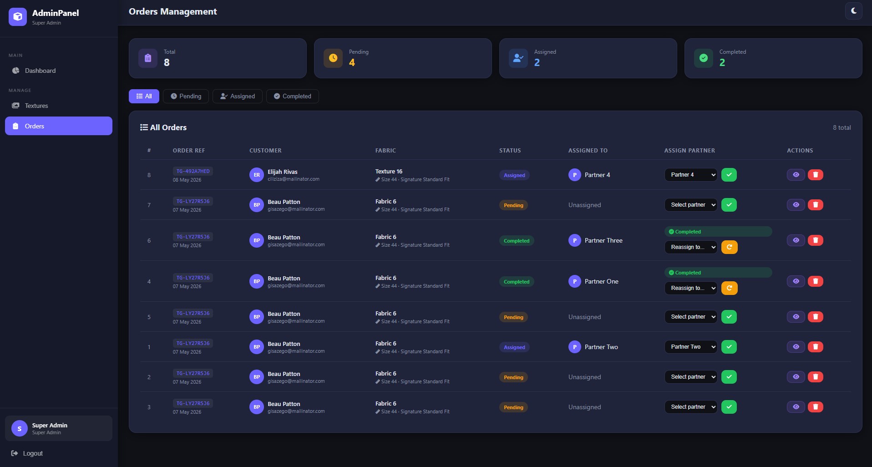Delete order 5 with trash button

pyautogui.click(x=816, y=317)
